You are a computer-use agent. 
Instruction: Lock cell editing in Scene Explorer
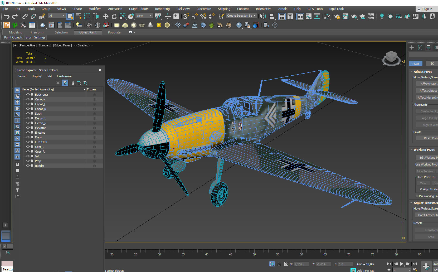coord(73,83)
